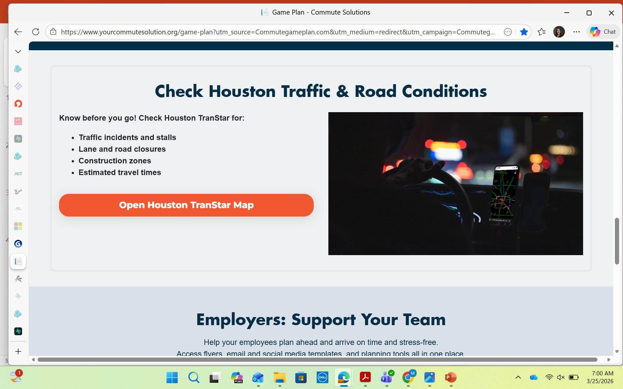Open Copilot Chat sidebar
This screenshot has height=389, width=623.
click(x=603, y=32)
